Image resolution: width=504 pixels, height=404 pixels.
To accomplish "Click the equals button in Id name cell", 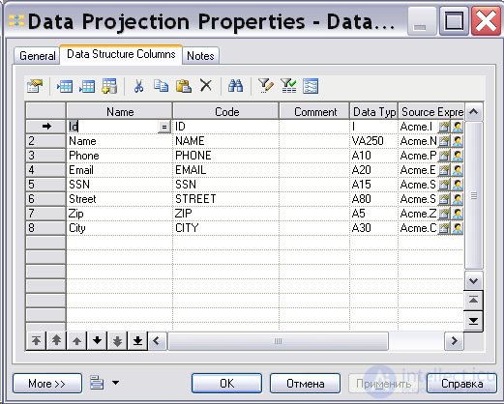I will tap(164, 127).
